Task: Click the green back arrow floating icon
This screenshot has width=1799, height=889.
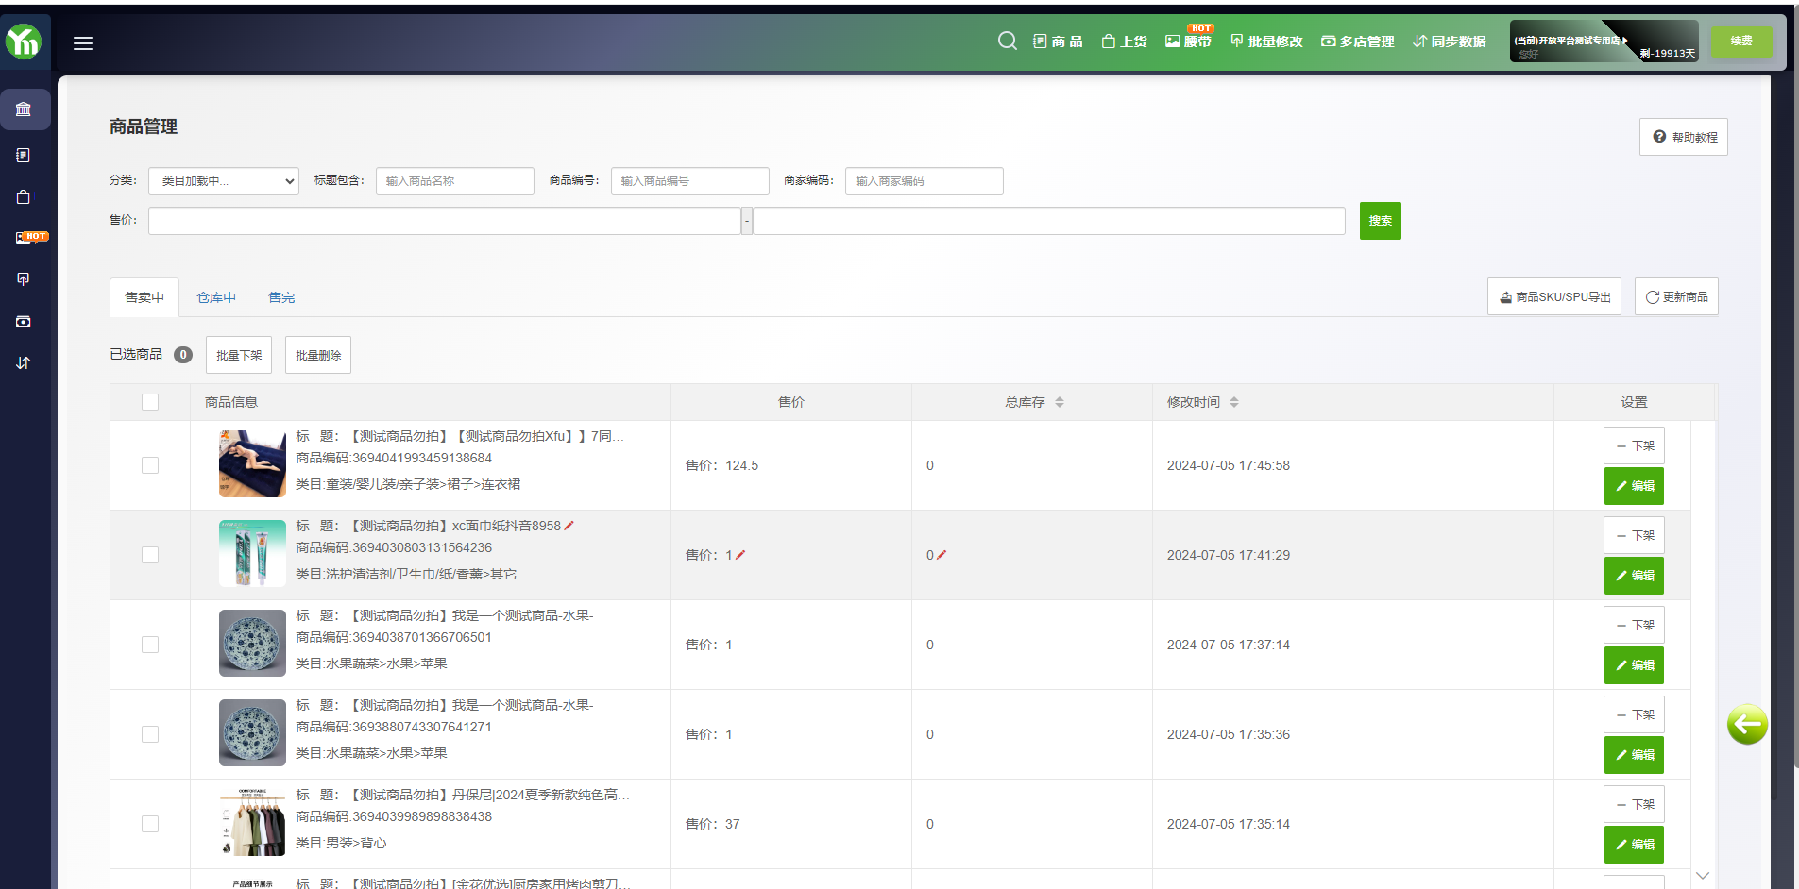Action: click(x=1747, y=725)
